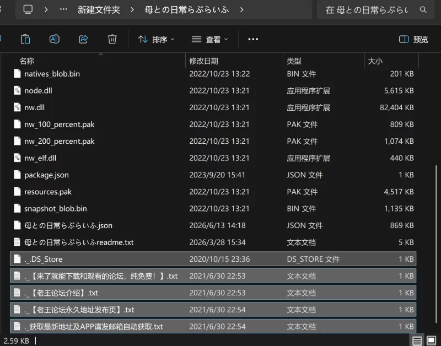Click the vertical scrollbar thumb

(x=436, y=244)
